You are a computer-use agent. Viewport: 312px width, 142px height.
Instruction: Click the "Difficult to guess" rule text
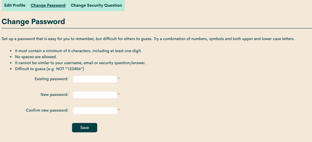pyautogui.click(x=49, y=69)
